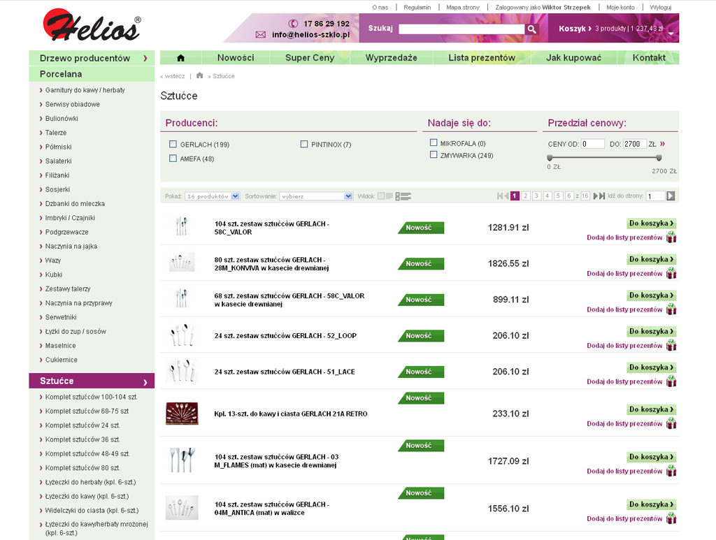Screen dimensions: 716x540
Task: Jump to last page with double-arrow icon
Action: pos(599,196)
